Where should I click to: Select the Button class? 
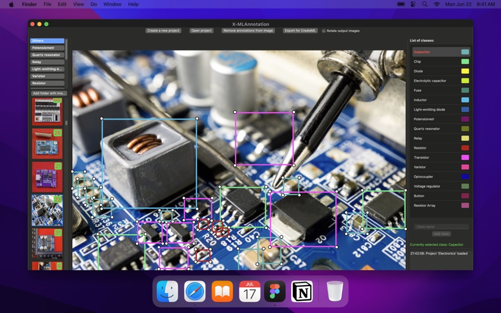point(441,195)
